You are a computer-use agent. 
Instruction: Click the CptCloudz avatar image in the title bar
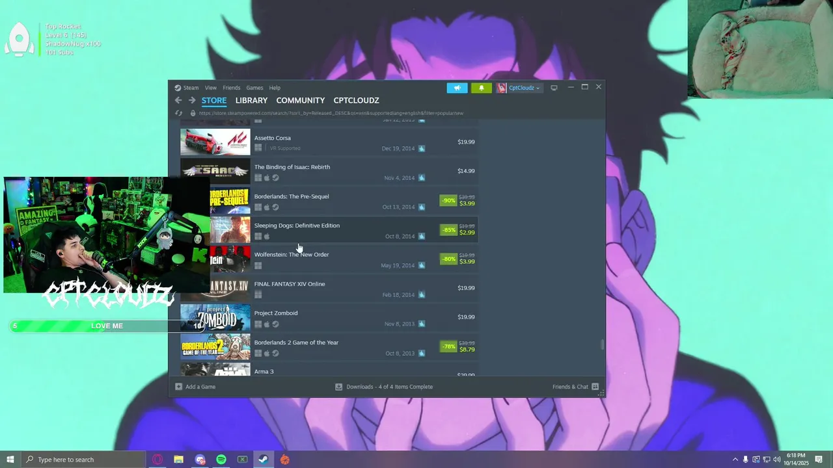502,88
